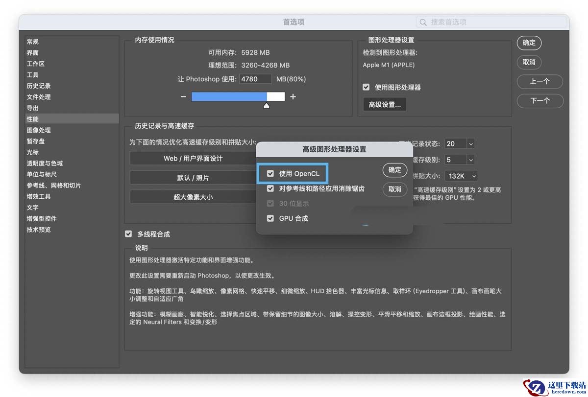
Task: Click the Web / 用户界面设计 button
Action: [193, 159]
